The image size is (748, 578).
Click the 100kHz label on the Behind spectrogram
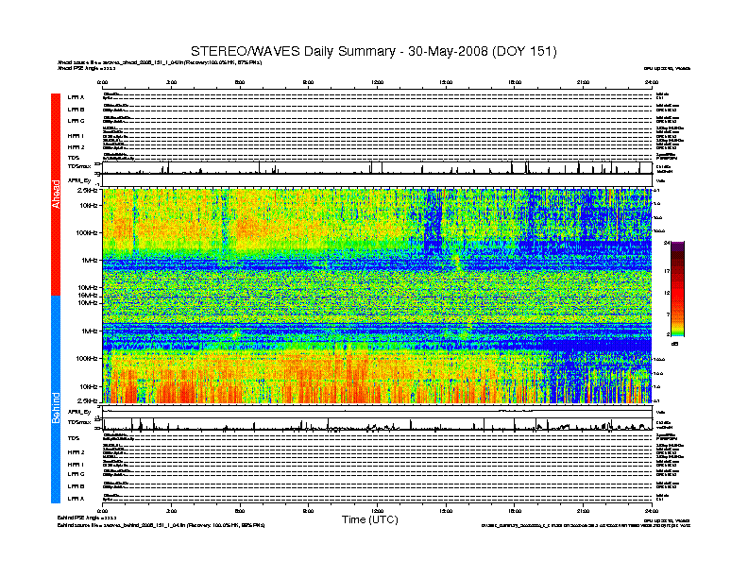87,359
